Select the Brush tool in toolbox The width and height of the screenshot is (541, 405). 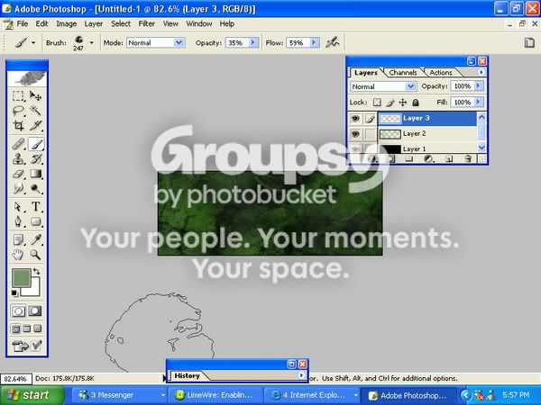coord(35,144)
